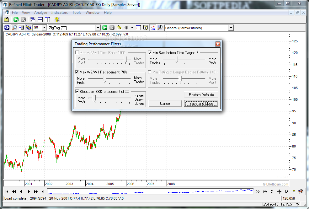
Task: Click the StopLoss retracement slider thumb
Action: [95, 99]
